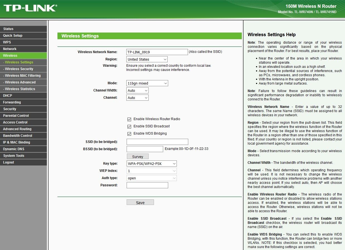345x250 pixels.
Task: Open the WEP Index dropdown
Action: point(152,171)
